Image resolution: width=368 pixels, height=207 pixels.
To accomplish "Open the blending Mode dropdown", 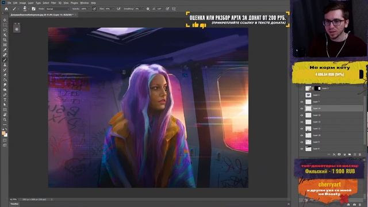I will [x=57, y=9].
